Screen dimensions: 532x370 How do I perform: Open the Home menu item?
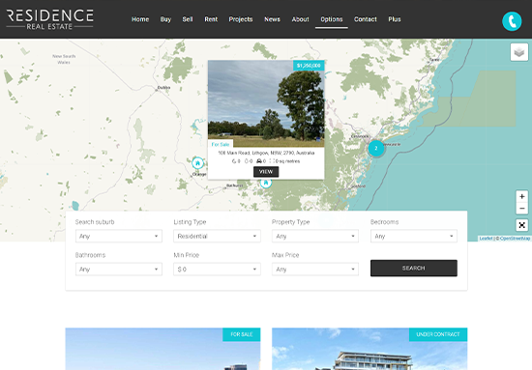pyautogui.click(x=140, y=19)
